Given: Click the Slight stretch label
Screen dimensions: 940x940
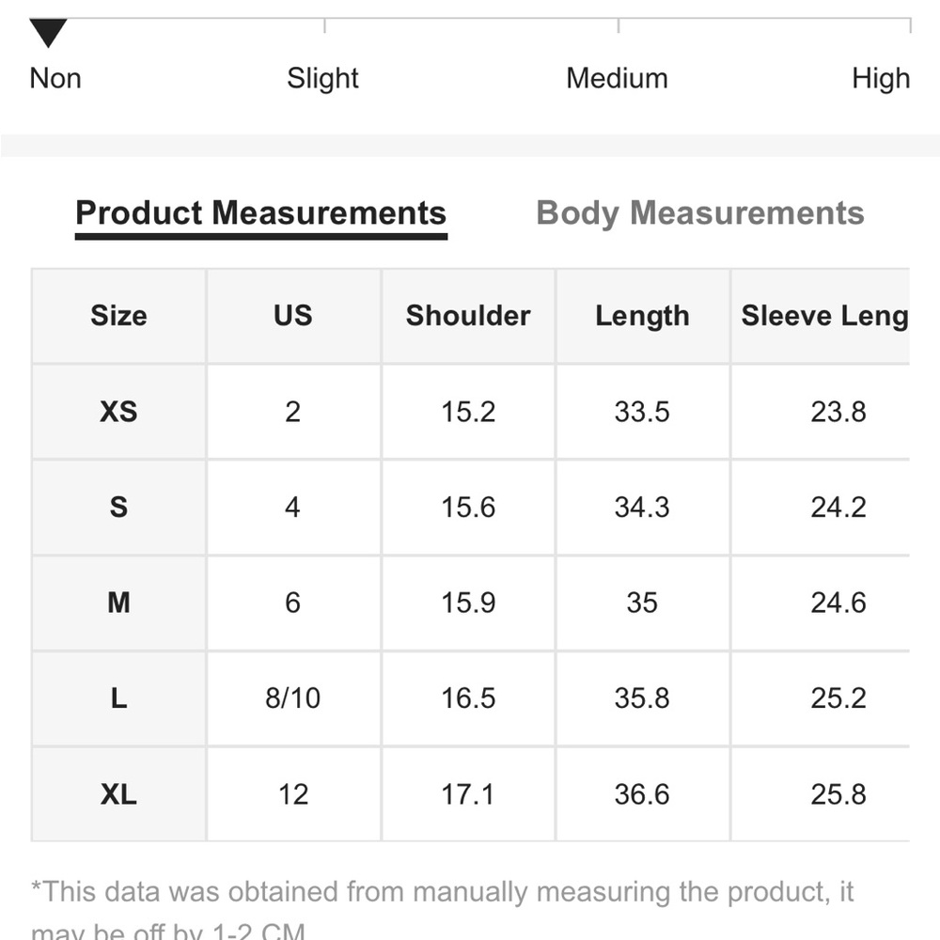Looking at the screenshot, I should point(322,79).
